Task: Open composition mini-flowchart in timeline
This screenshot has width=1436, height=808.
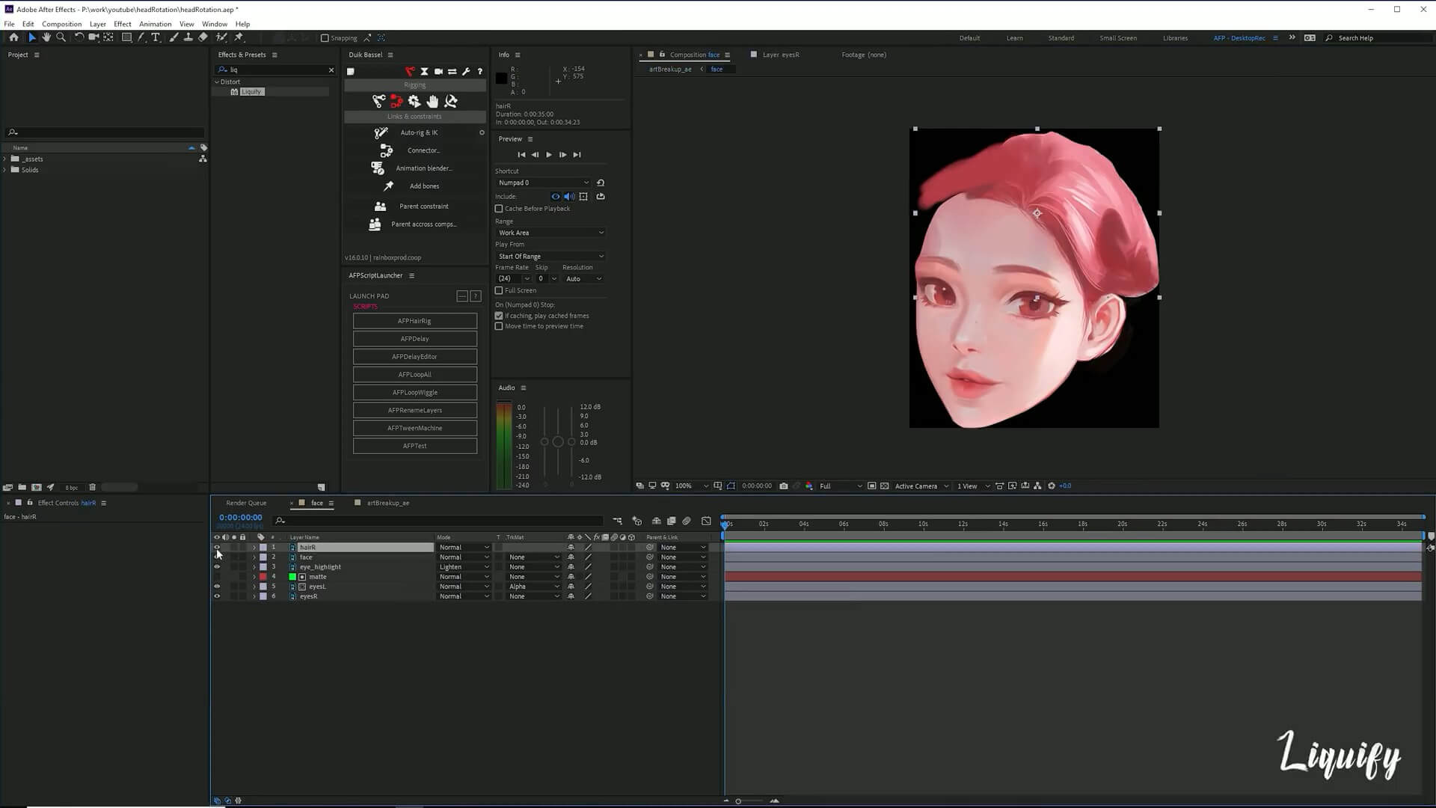Action: click(617, 521)
